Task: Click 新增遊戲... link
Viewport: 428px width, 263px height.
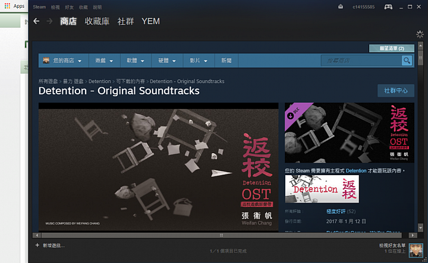Action: click(53, 246)
